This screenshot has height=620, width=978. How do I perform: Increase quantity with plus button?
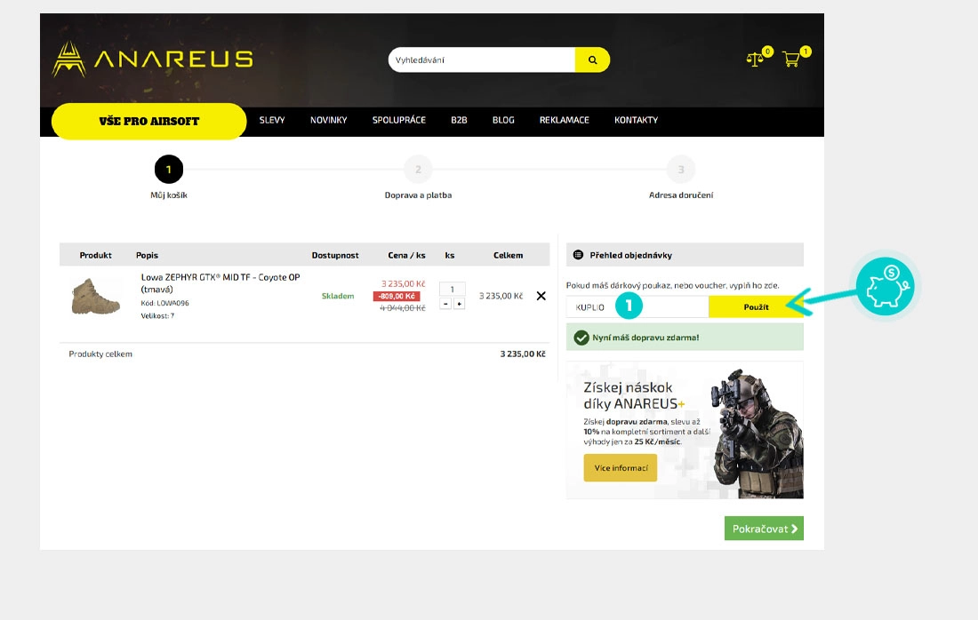[x=459, y=304]
